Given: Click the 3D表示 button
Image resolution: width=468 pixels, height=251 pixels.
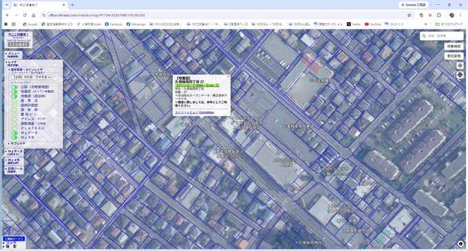Looking at the screenshot, I should click(19, 45).
